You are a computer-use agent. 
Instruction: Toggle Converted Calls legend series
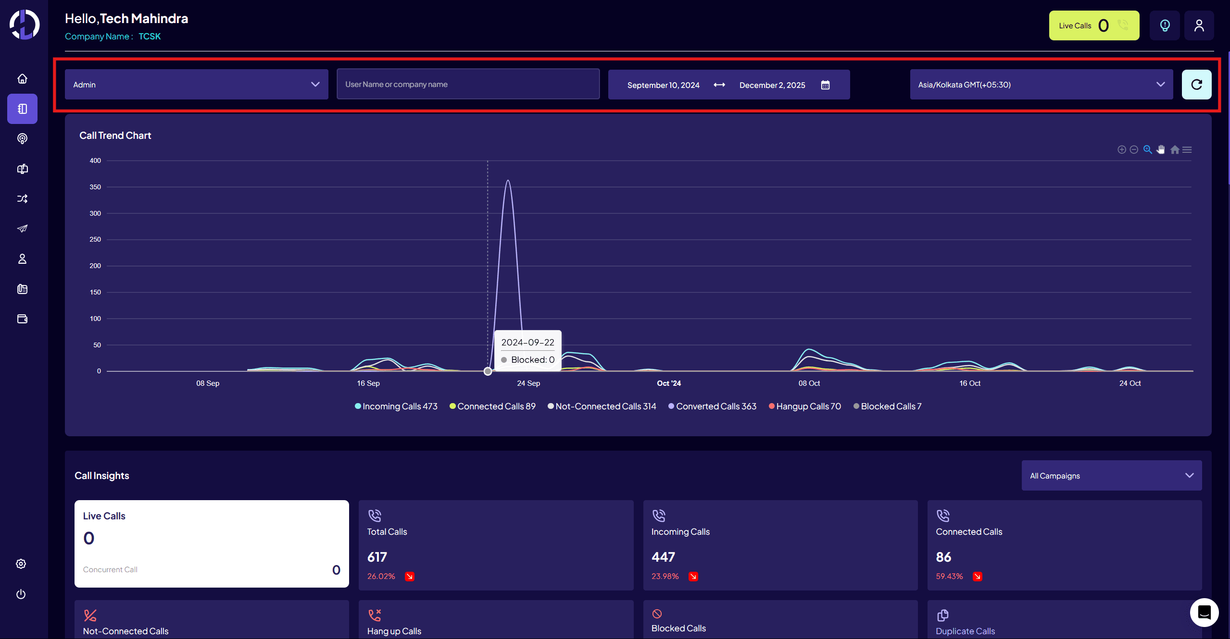[x=712, y=406]
